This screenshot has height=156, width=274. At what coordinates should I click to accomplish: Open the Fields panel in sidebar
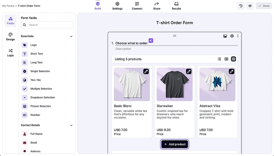coord(10,21)
